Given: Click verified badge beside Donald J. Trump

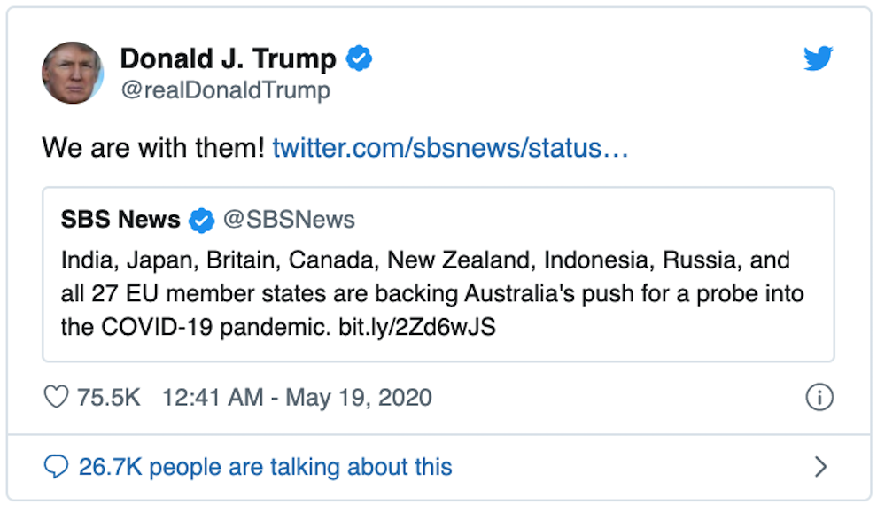Looking at the screenshot, I should click(x=359, y=59).
